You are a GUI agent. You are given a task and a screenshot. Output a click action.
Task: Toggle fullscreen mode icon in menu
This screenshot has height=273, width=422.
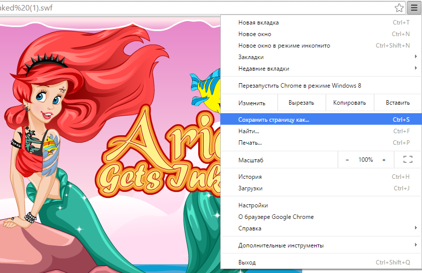408,159
